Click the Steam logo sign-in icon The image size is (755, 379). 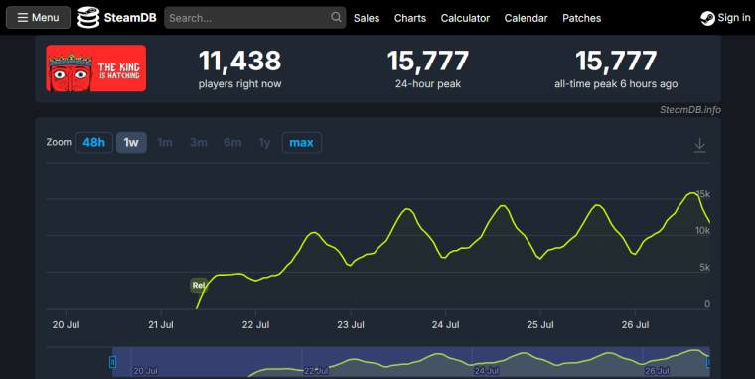pos(707,18)
